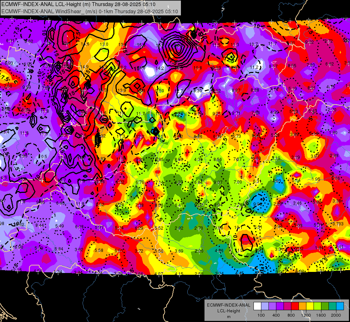Viewport: 350px width, 322px height.
Task: Click the 400 legend scale label
Action: [276, 315]
